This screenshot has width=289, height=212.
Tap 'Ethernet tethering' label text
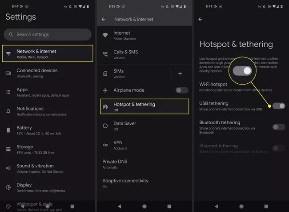[x=218, y=146]
